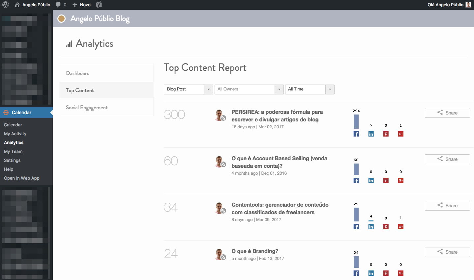Click the LinkedIn icon under the Contentools post
The image size is (474, 280).
371,227
